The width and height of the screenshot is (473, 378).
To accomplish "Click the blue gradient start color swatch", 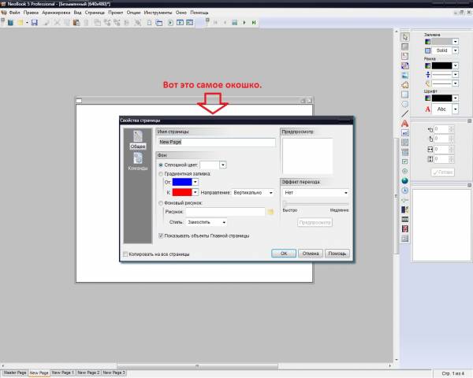I will (181, 182).
